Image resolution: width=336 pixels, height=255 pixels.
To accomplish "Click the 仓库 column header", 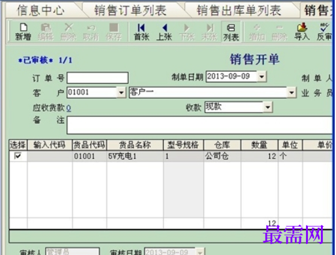I will pos(222,145).
